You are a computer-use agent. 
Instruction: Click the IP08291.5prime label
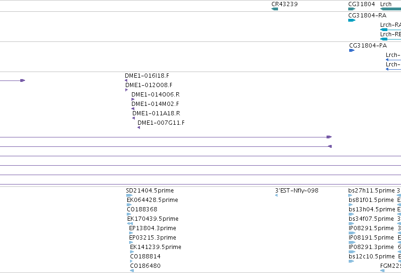click(371, 228)
